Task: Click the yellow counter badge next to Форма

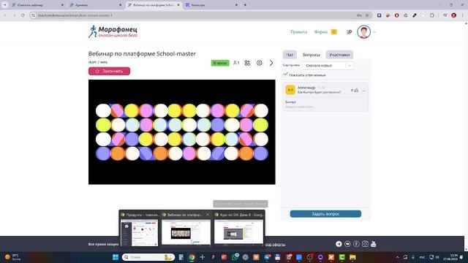Action: [x=334, y=32]
